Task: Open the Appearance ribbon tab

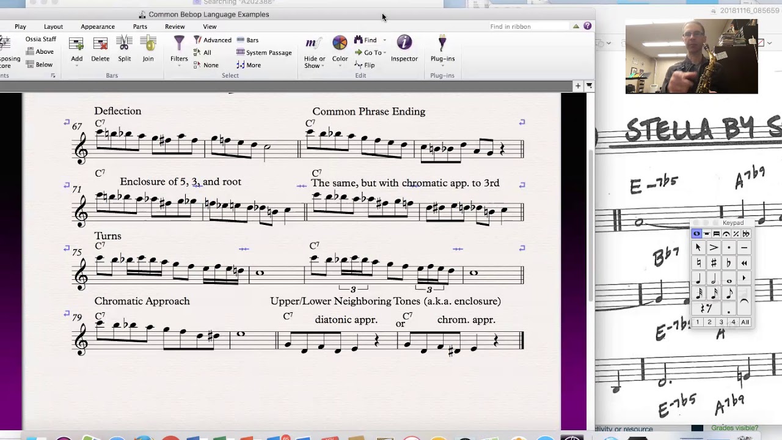Action: 98,27
